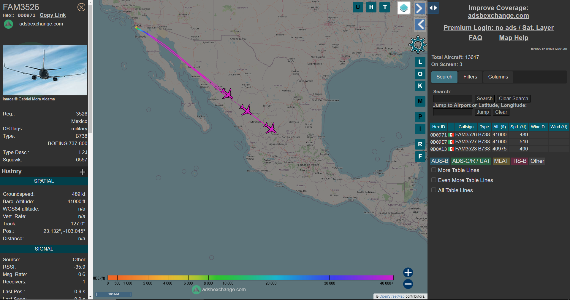Click the I map button

420,129
